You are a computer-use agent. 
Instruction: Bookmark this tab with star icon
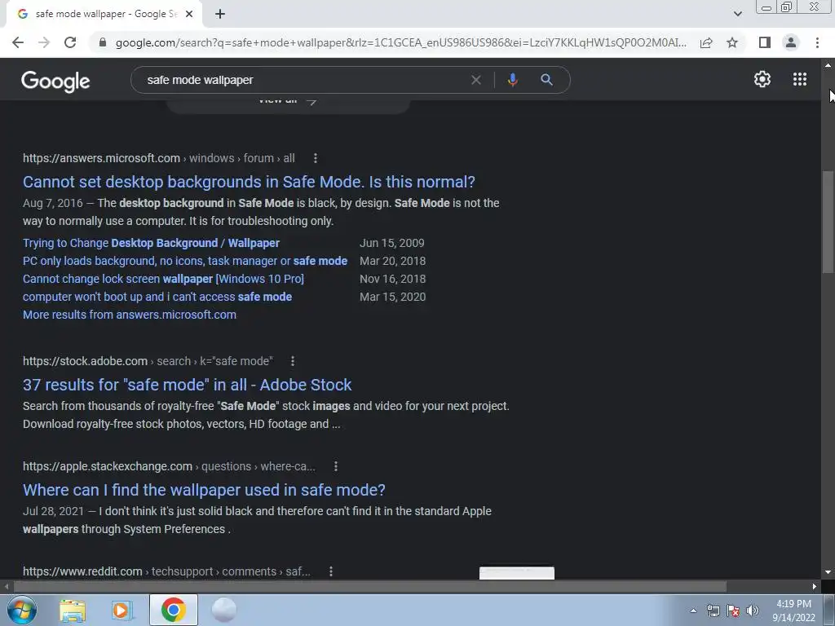coord(732,42)
